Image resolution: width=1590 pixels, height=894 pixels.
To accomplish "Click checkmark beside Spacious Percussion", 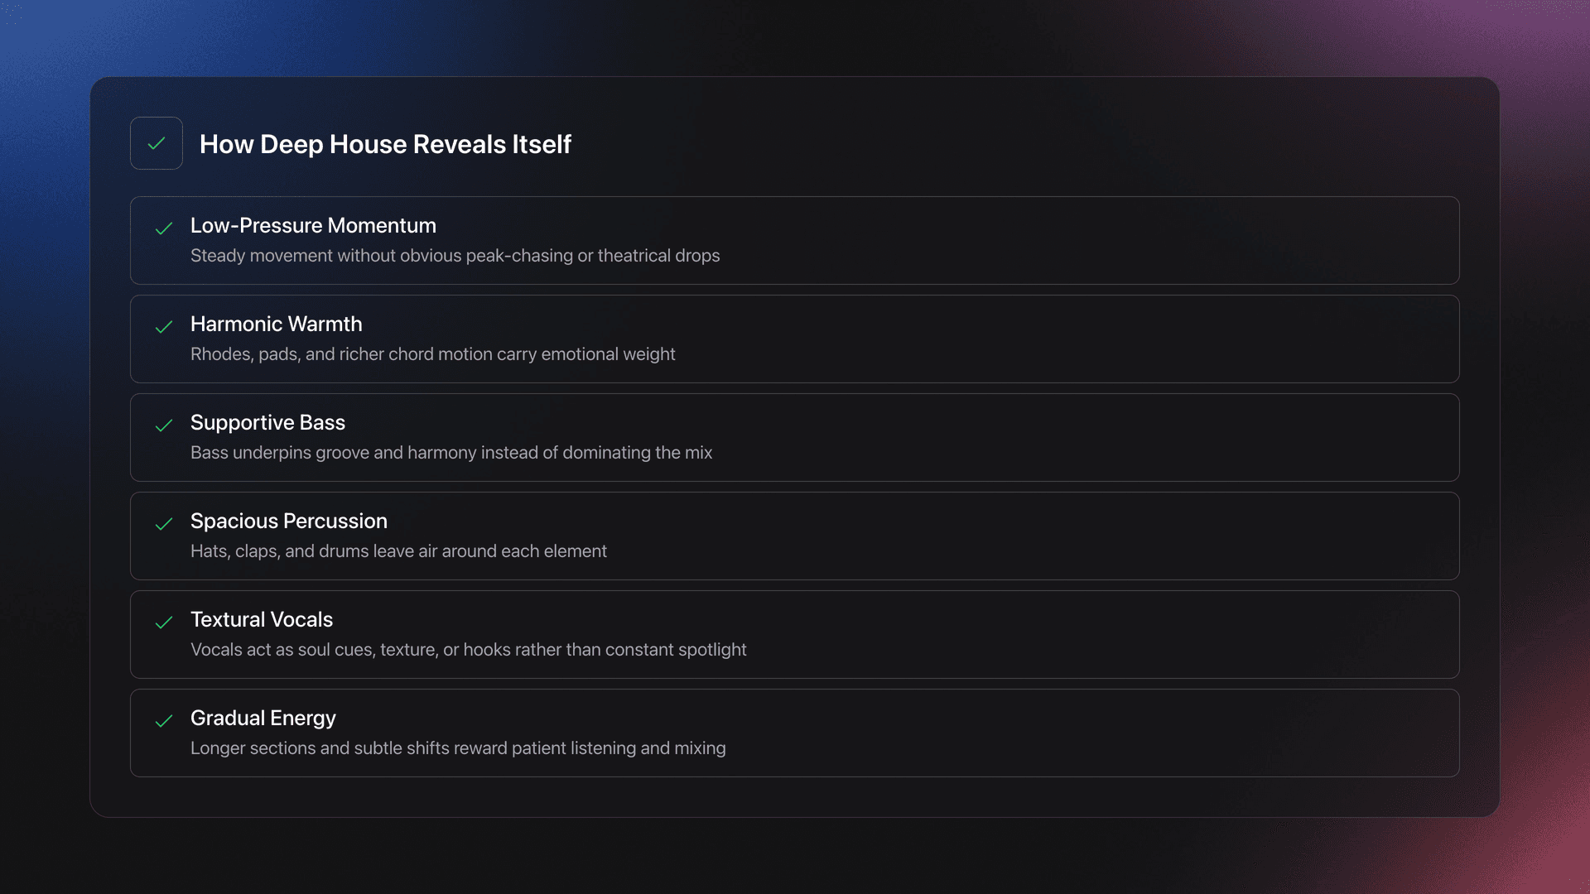I will coord(164,524).
